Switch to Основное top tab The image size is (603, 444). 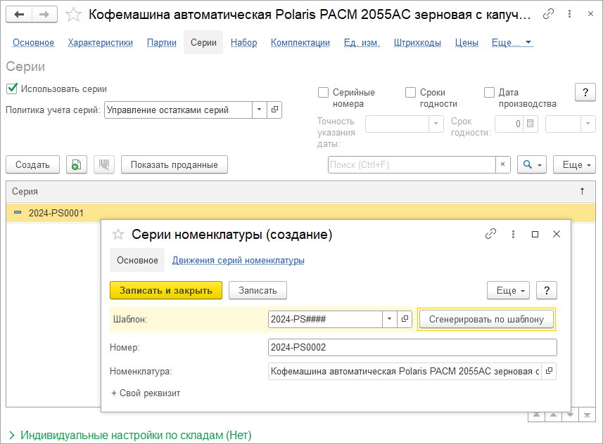pyautogui.click(x=34, y=43)
